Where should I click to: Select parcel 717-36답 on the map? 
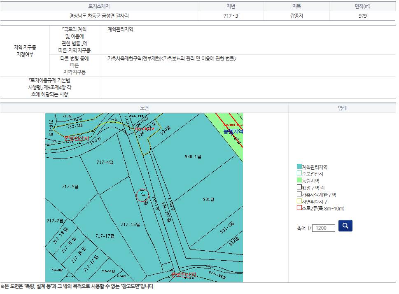[x=78, y=255]
